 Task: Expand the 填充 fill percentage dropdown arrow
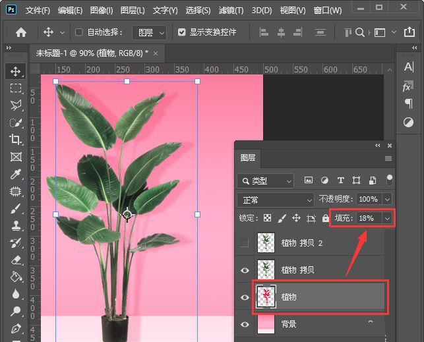387,218
